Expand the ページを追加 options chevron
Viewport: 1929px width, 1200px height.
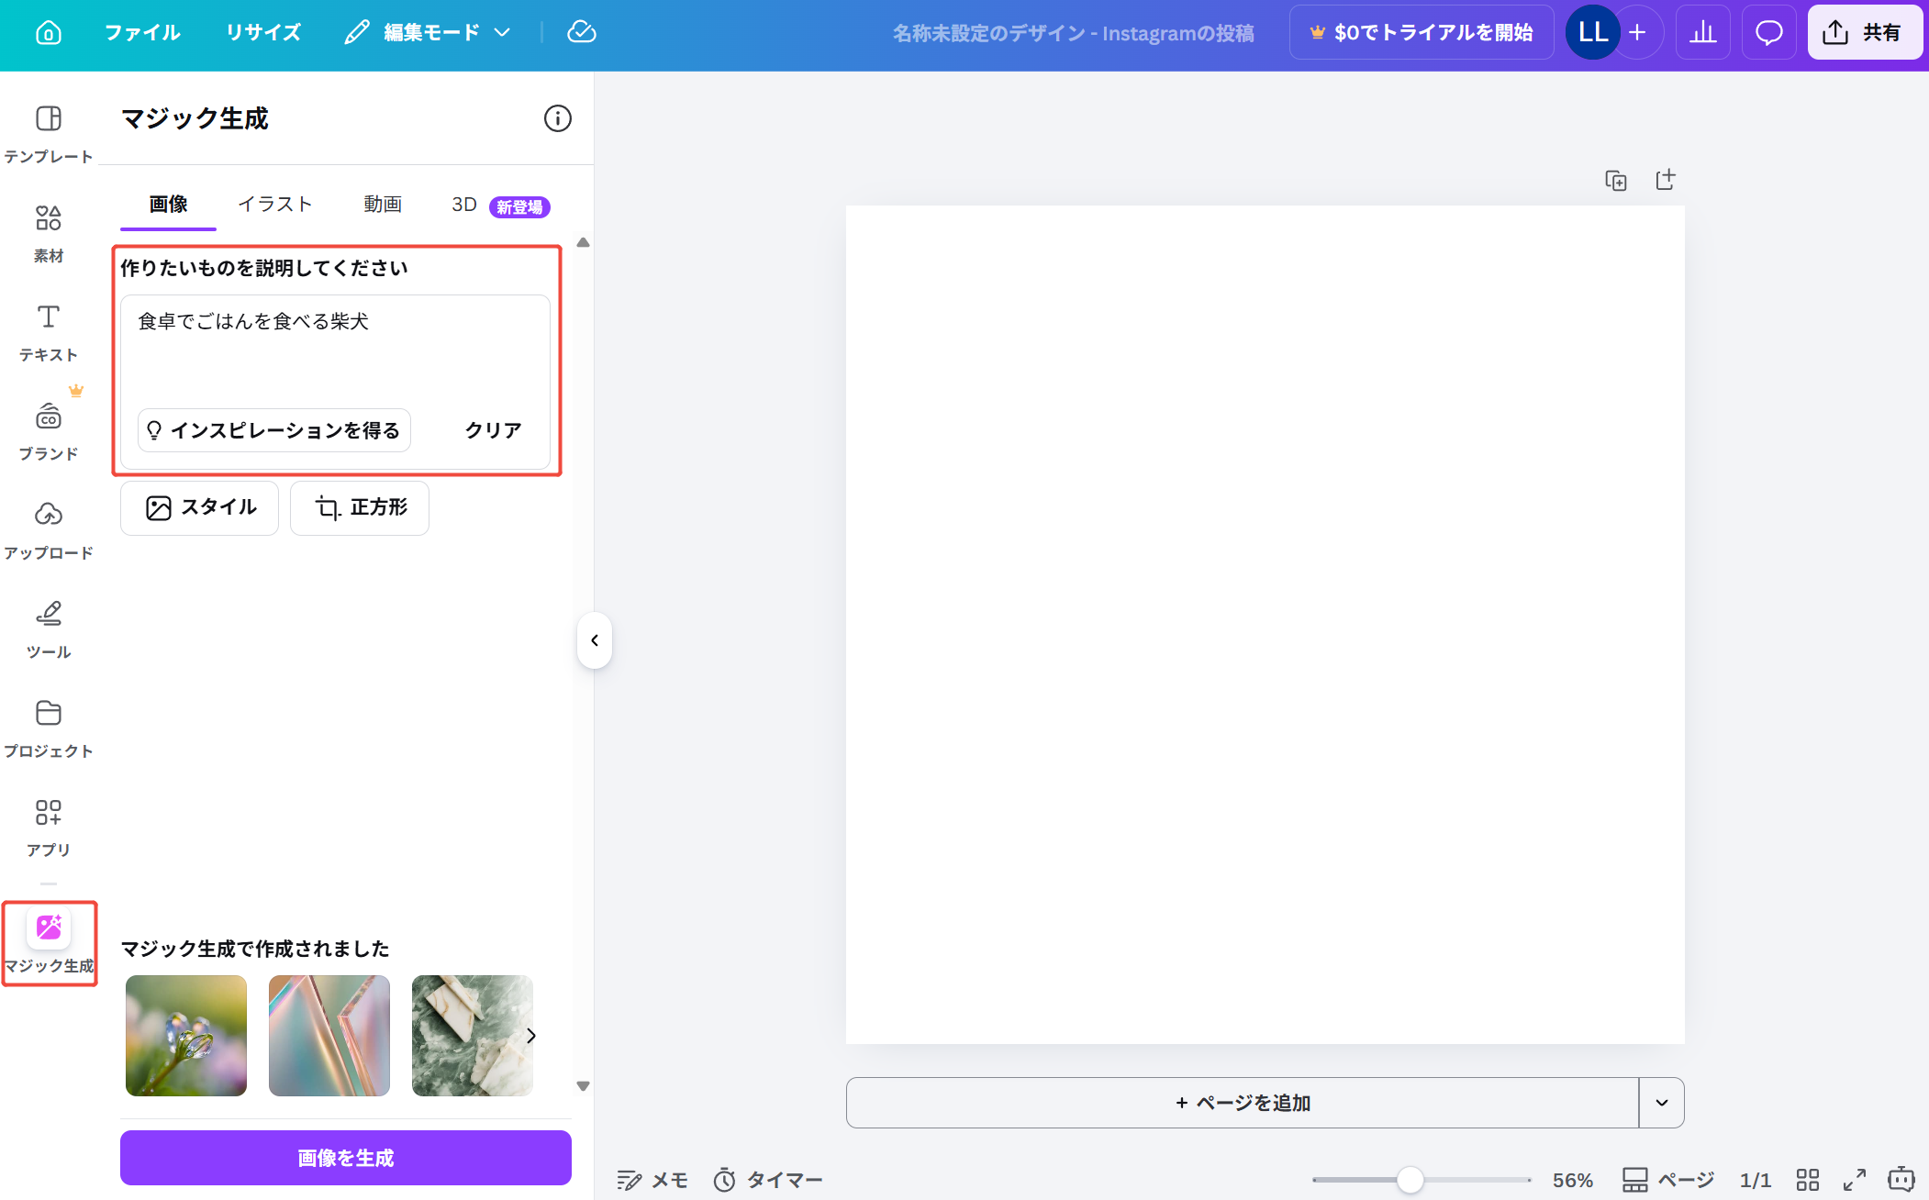pyautogui.click(x=1661, y=1103)
